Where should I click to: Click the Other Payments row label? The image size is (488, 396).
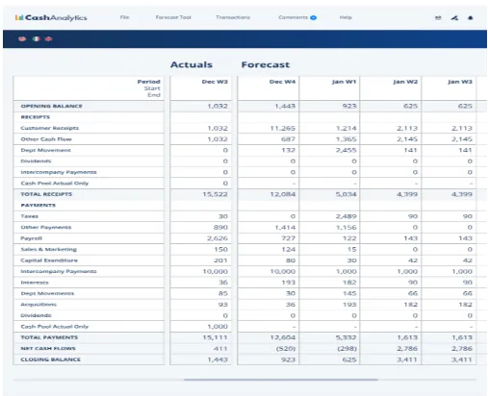click(x=46, y=227)
